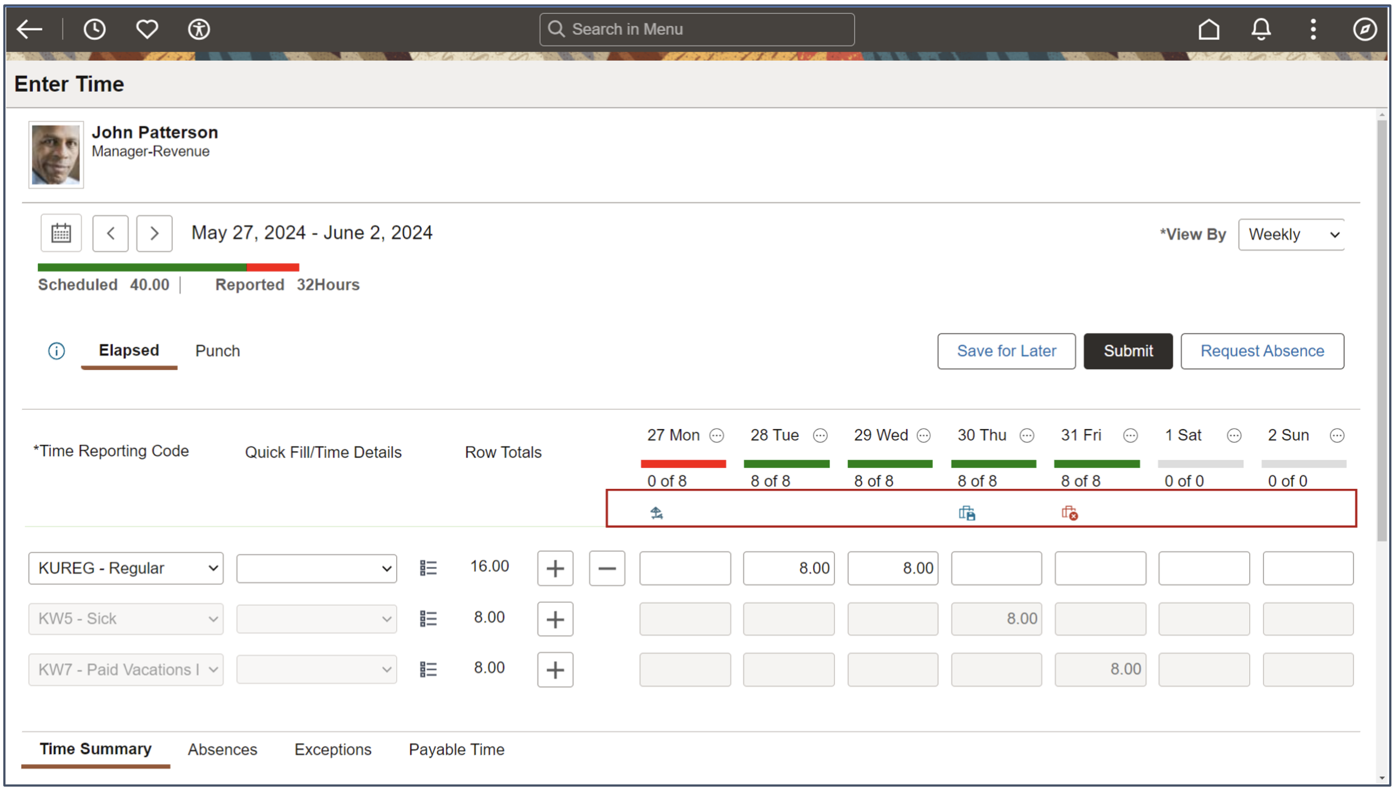Viewport: 1398px width, 791px height.
Task: Open the 27 Mon related actions ellipsis
Action: coord(717,436)
